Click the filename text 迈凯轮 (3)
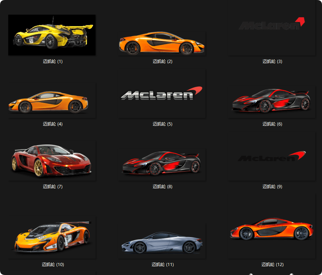 (x=272, y=62)
